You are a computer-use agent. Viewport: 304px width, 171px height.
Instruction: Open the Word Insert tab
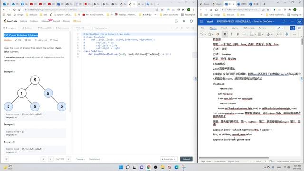coord(224,28)
